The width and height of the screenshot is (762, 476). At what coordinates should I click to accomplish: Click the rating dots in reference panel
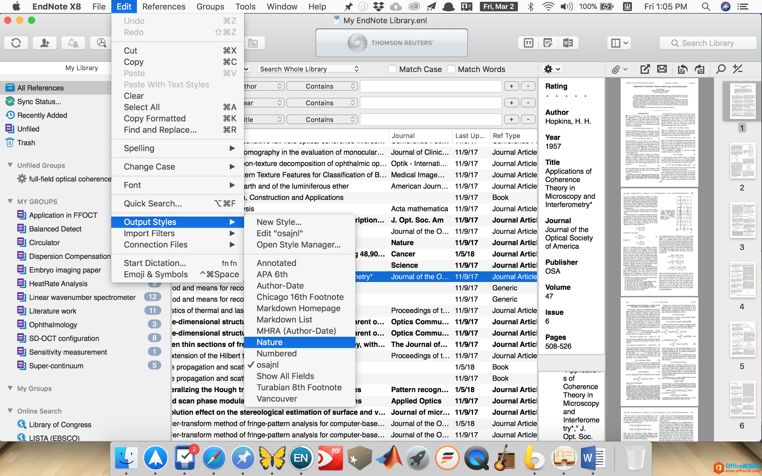(566, 96)
